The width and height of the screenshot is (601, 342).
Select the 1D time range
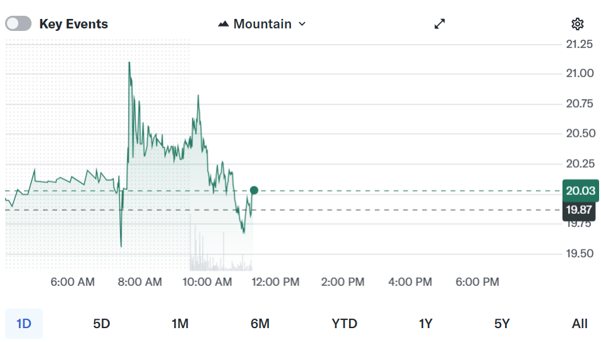24,324
